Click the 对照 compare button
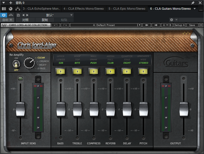204x154 pixels. (25, 20)
